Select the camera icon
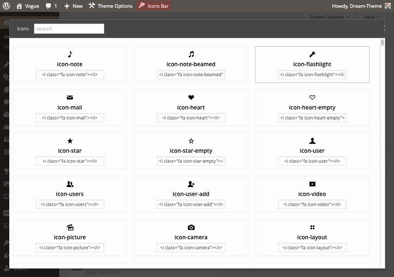Viewport: 394px width, 277px height. coord(191,227)
